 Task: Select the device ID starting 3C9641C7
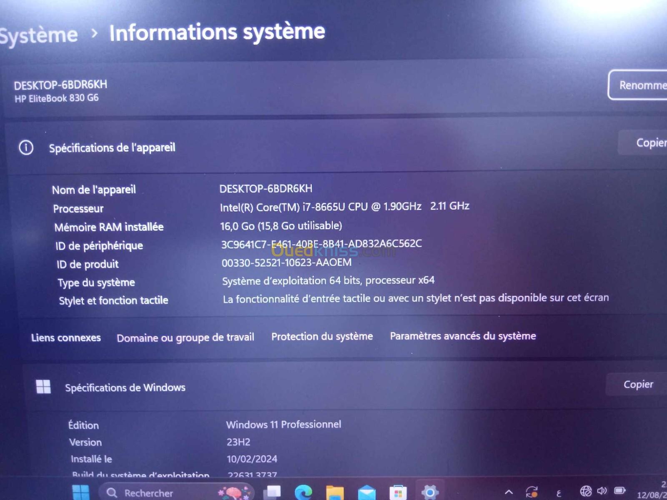click(x=321, y=244)
